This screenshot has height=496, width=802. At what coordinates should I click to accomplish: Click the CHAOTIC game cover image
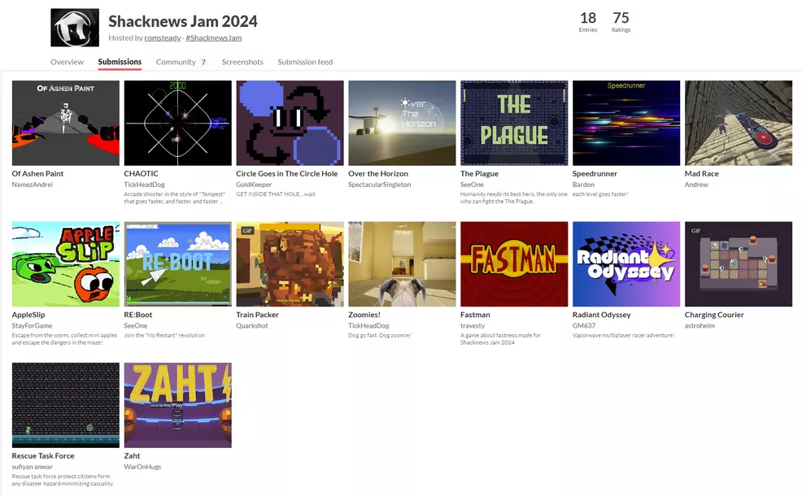(x=177, y=123)
